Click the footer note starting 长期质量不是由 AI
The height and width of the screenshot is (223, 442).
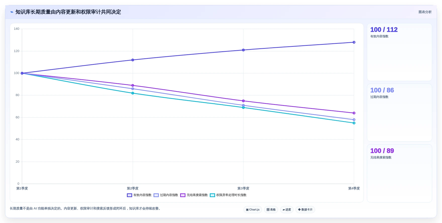pos(86,208)
